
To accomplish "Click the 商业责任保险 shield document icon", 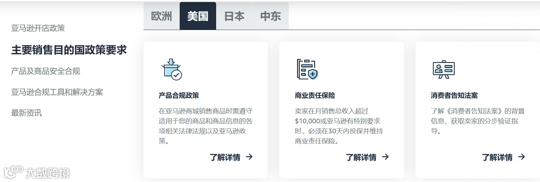I will click(307, 69).
